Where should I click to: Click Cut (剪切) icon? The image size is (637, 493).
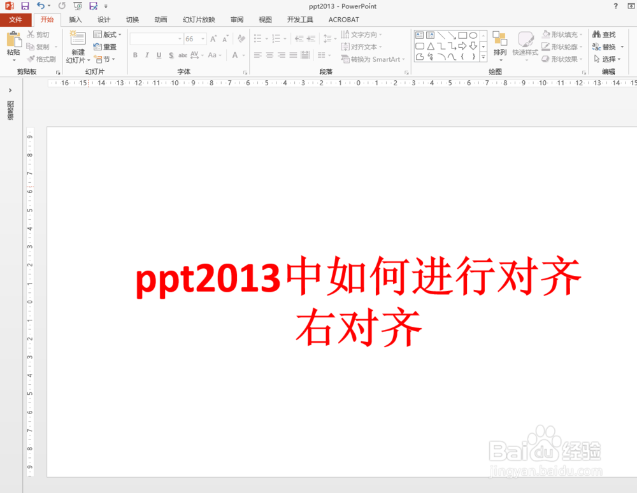(38, 34)
